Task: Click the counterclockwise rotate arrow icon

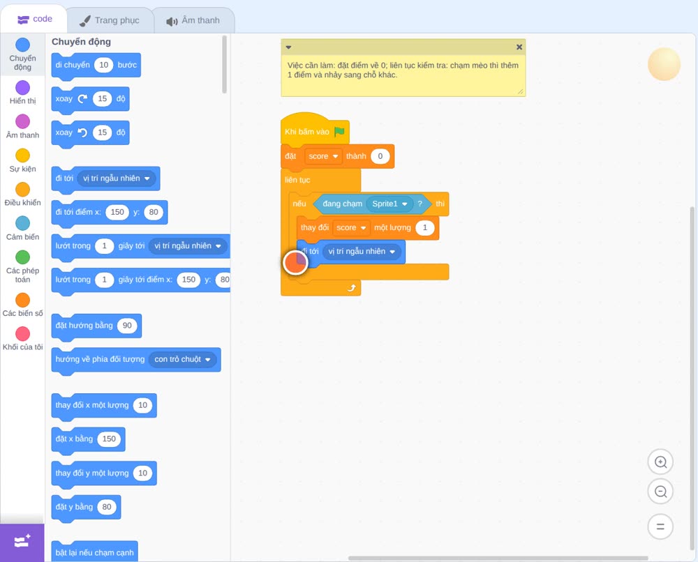Action: (82, 132)
